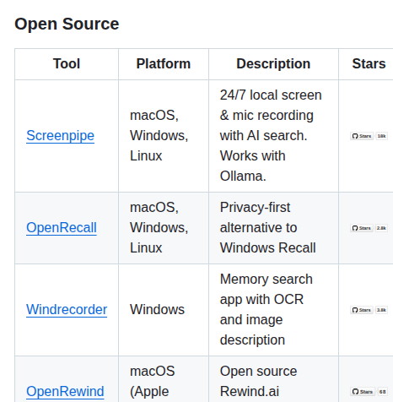Click the Privacy-first alternative description cell
This screenshot has height=402, width=393.
pyautogui.click(x=267, y=228)
